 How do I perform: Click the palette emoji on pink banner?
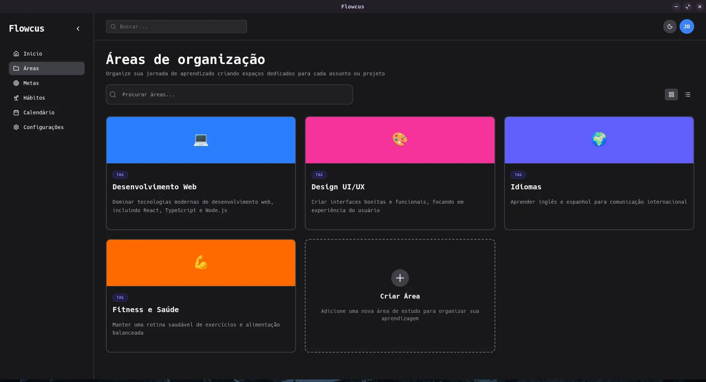[x=400, y=139]
